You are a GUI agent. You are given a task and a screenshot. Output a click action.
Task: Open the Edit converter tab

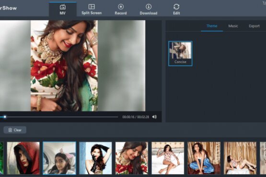pos(176,10)
